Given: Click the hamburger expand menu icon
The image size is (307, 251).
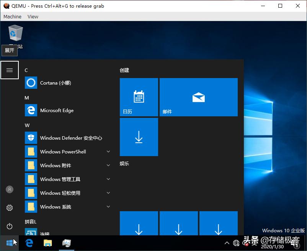Looking at the screenshot, I should (x=10, y=70).
